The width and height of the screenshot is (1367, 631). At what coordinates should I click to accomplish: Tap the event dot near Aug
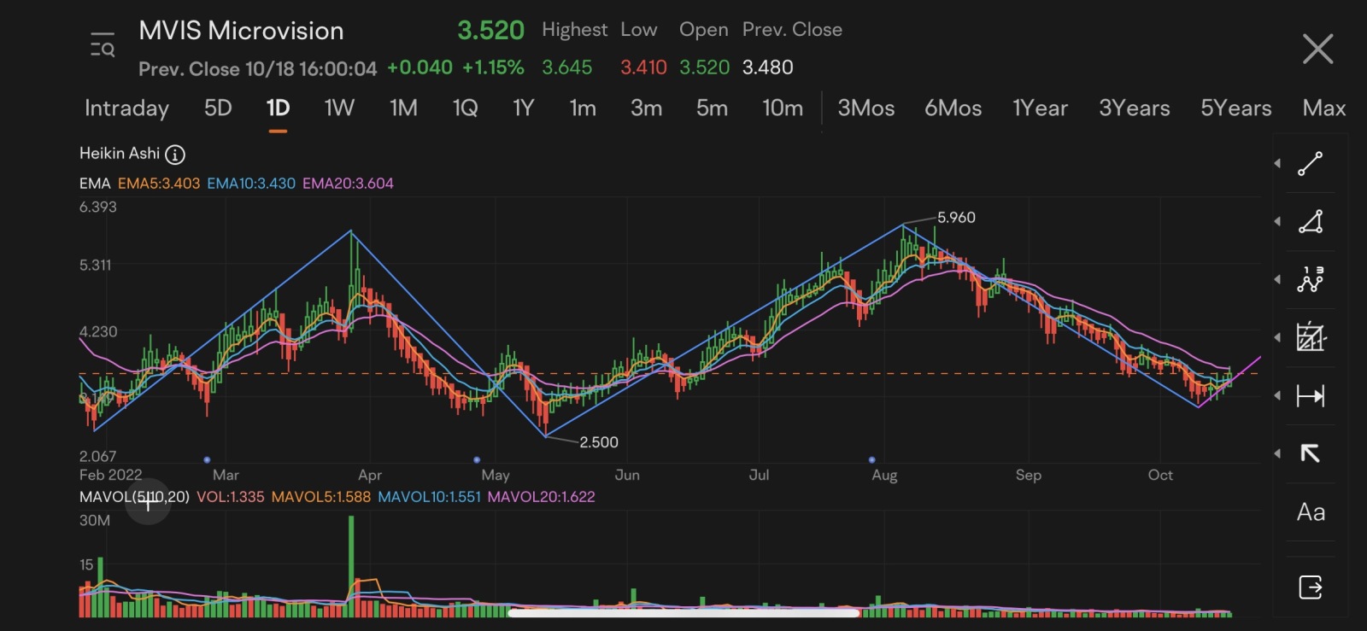click(x=871, y=459)
